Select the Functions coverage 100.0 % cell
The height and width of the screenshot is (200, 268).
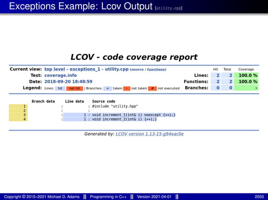pos(246,82)
